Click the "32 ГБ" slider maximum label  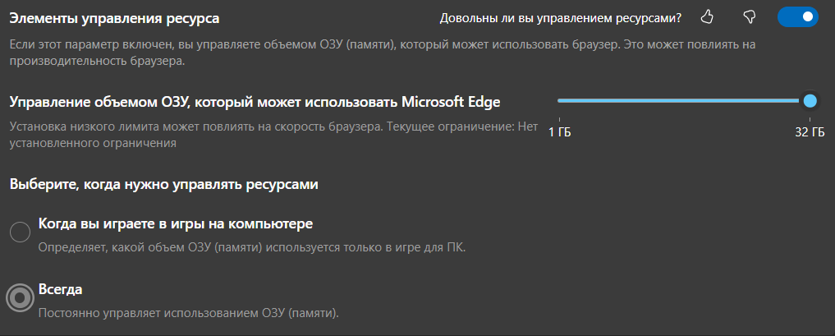tap(810, 132)
